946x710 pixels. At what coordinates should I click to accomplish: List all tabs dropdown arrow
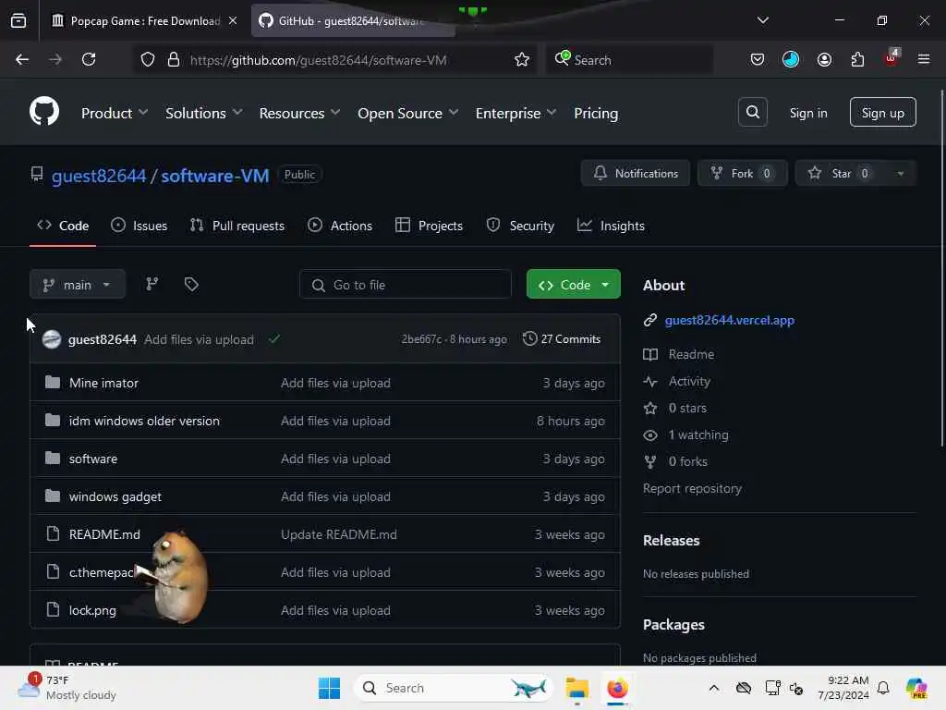[762, 20]
